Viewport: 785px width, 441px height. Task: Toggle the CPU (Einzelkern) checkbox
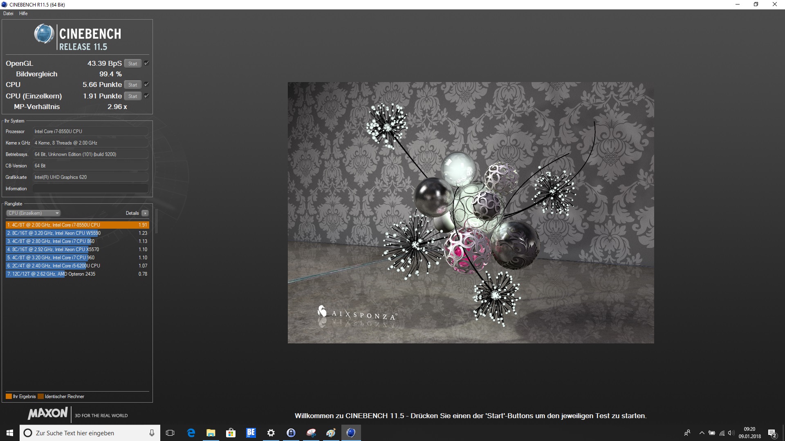[x=146, y=96]
